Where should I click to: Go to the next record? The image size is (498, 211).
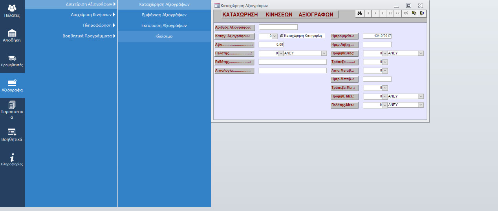[x=383, y=13]
